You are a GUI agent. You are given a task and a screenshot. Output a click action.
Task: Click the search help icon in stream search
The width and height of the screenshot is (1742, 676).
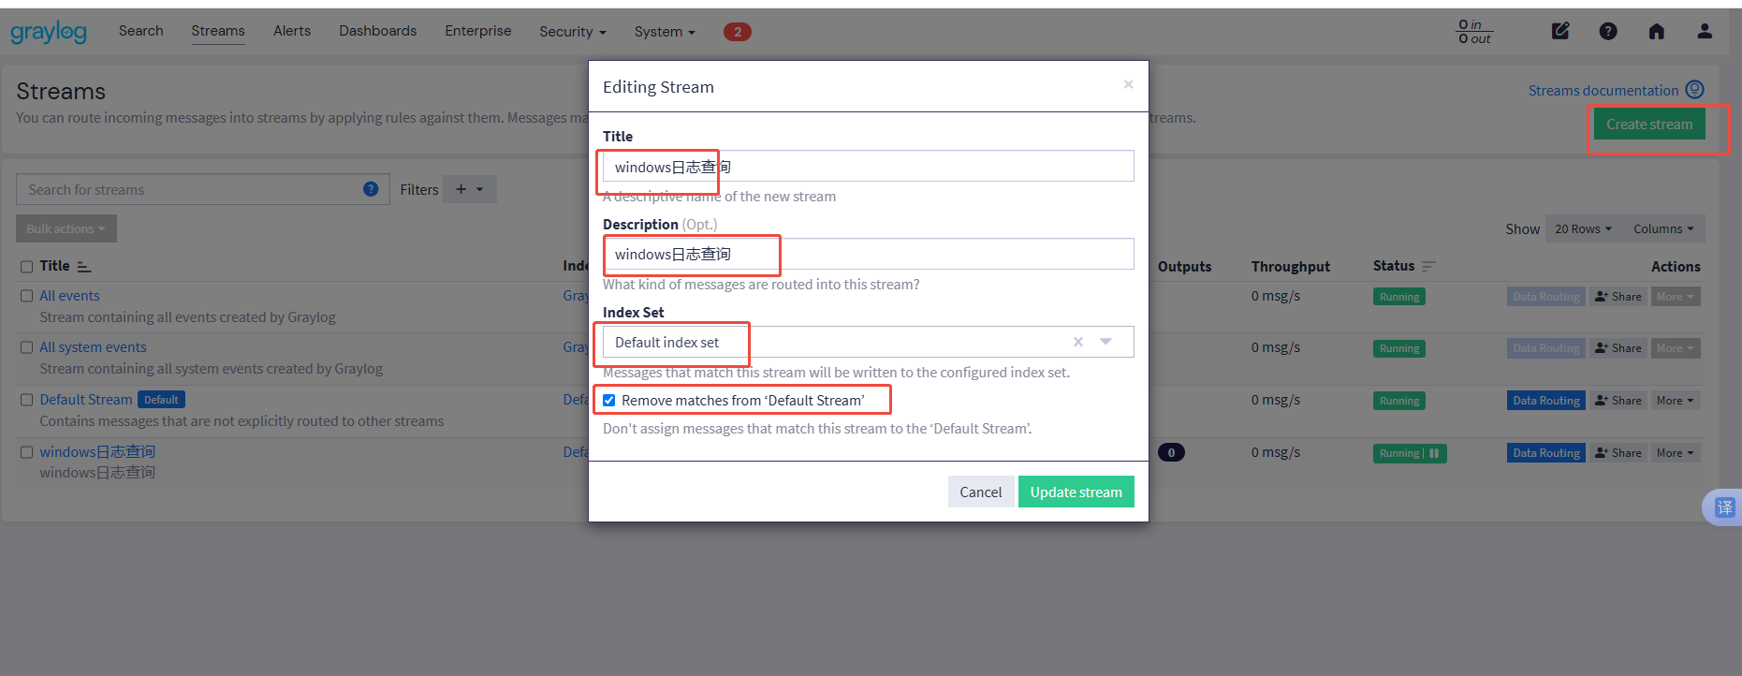[371, 189]
